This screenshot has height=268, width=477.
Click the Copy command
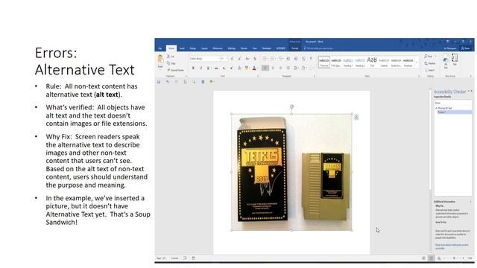(171, 63)
